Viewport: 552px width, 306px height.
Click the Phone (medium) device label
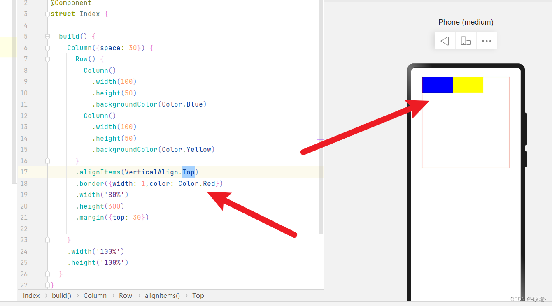[x=466, y=22]
